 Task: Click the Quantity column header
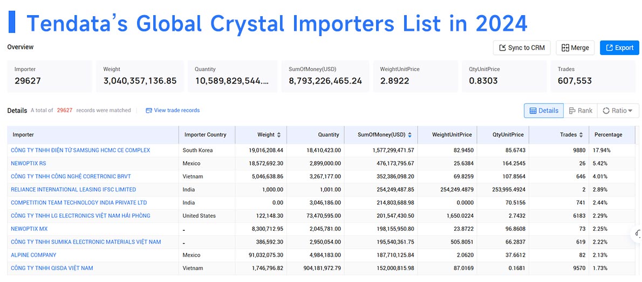tap(315, 135)
